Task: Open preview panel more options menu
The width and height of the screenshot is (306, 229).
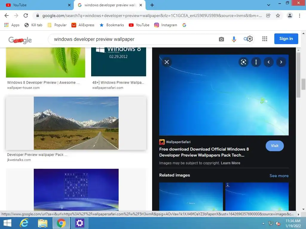Action: [256, 62]
